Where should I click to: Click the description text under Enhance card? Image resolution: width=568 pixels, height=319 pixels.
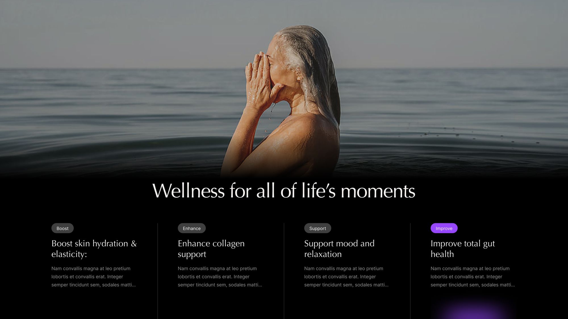pyautogui.click(x=220, y=276)
